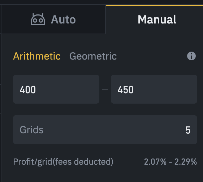This screenshot has height=182, width=203.
Task: Click the robot icon on Auto tab
Action: [38, 19]
